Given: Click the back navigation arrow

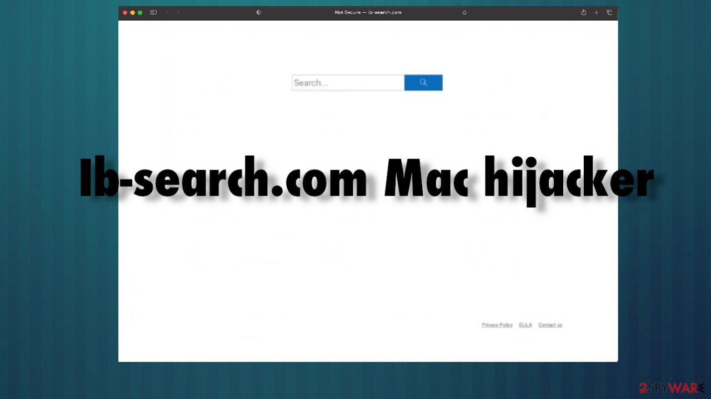Looking at the screenshot, I should point(167,12).
